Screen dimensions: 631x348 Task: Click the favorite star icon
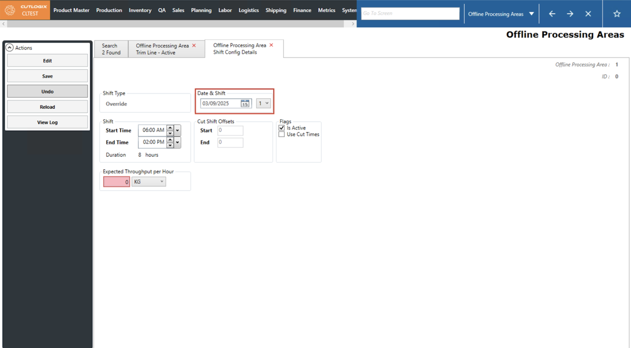click(x=617, y=14)
